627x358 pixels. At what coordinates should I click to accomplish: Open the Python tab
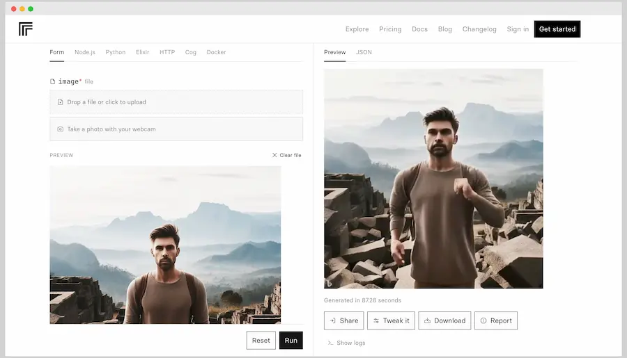click(x=116, y=52)
